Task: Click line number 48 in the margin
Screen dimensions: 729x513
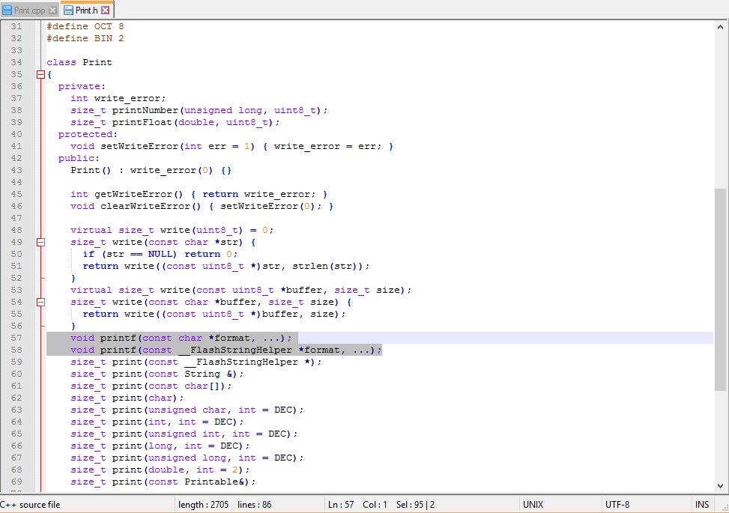Action: coord(16,230)
